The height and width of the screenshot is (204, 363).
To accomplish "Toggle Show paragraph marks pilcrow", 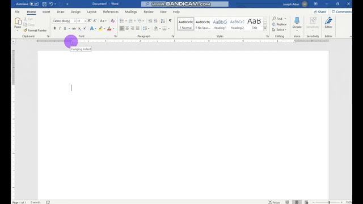I will click(x=170, y=21).
